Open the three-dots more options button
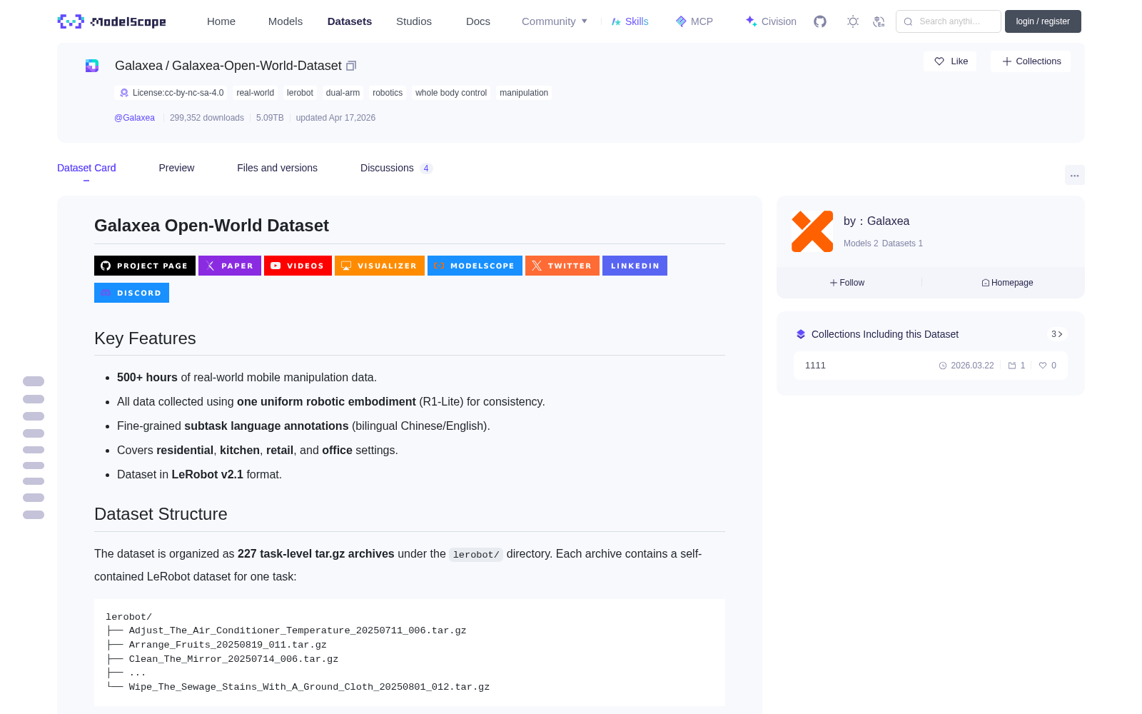The height and width of the screenshot is (714, 1142). (x=1075, y=175)
